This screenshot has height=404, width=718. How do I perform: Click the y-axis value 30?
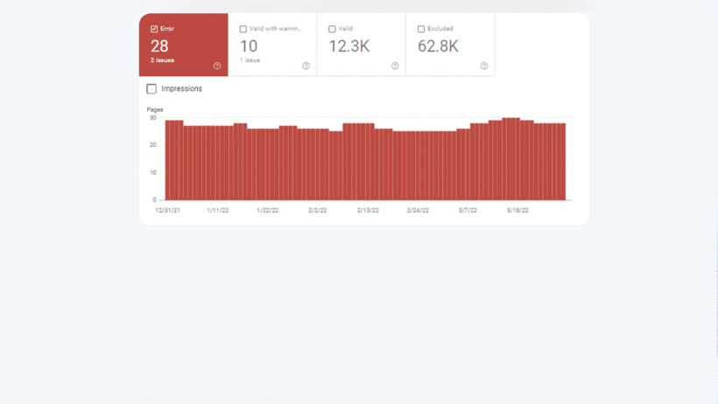tap(153, 117)
